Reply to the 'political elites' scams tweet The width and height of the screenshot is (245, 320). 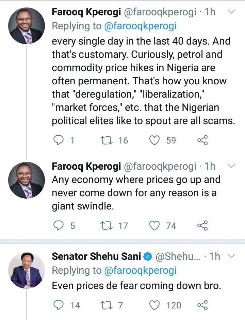pyautogui.click(x=59, y=140)
